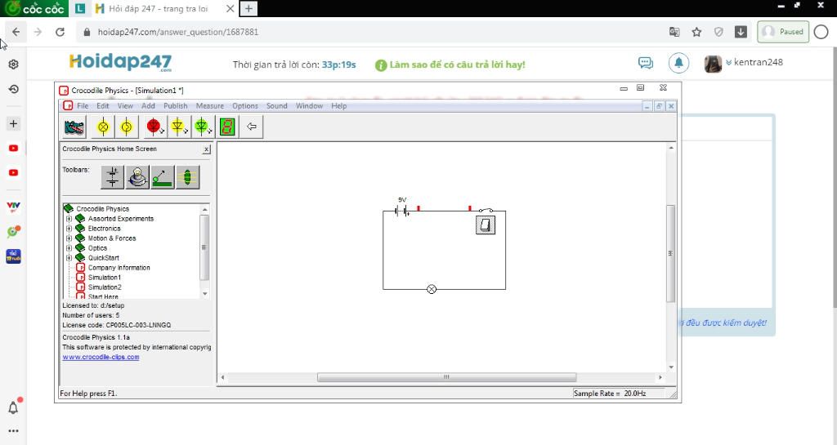
Task: Open the File menu
Action: [83, 105]
